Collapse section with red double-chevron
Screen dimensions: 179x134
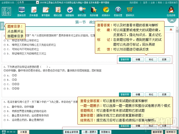coord(171,30)
